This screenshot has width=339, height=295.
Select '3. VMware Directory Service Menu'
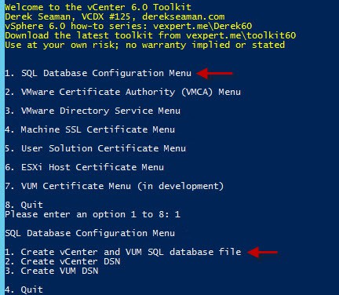tap(93, 111)
